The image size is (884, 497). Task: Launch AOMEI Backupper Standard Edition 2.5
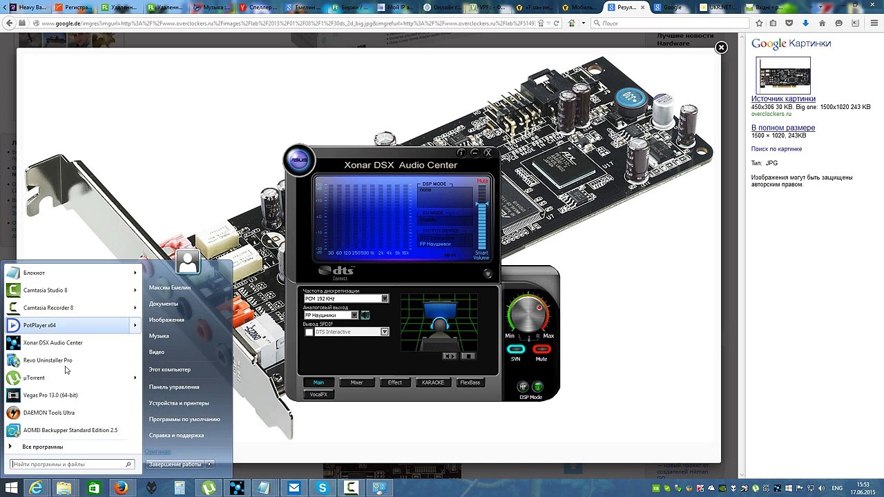73,430
